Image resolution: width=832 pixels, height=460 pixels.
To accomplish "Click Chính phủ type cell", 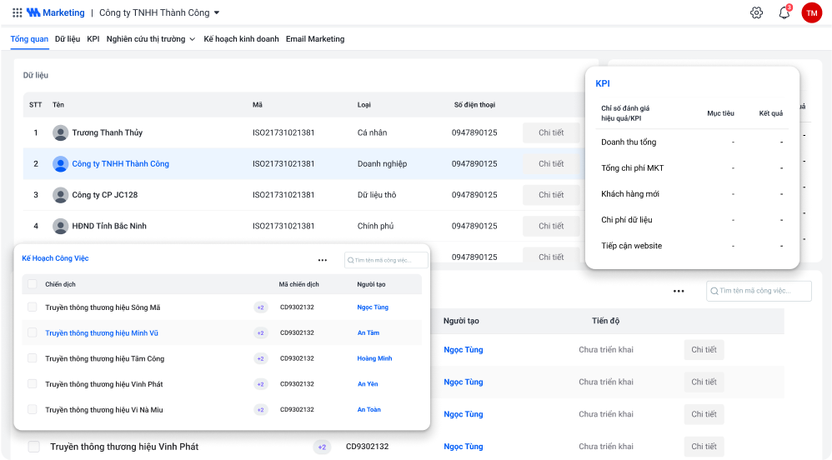I will click(375, 226).
